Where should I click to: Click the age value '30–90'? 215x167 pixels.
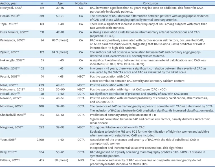click(x=60, y=89)
